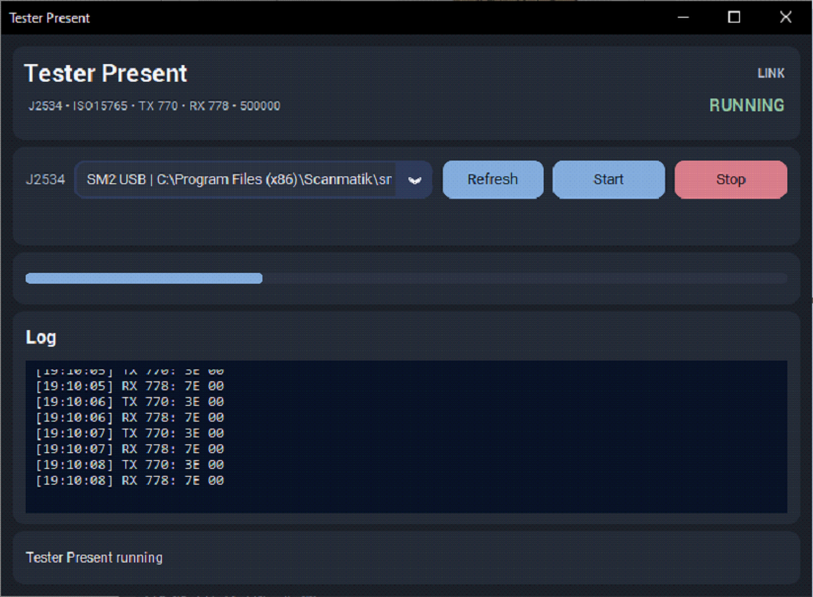Click the 'Tester Present running' status bar message
The image size is (813, 597).
(94, 558)
